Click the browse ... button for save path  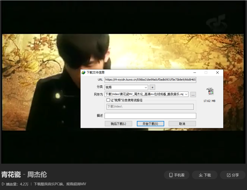pyautogui.click(x=193, y=94)
